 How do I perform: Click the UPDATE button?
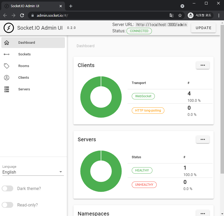203,28
